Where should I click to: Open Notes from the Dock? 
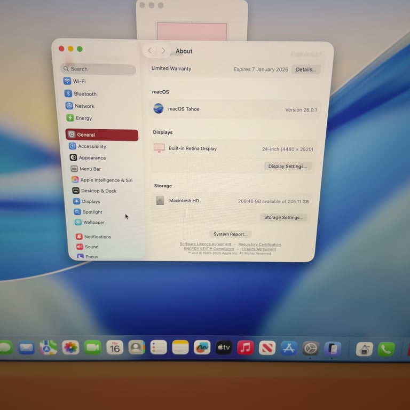[180, 348]
